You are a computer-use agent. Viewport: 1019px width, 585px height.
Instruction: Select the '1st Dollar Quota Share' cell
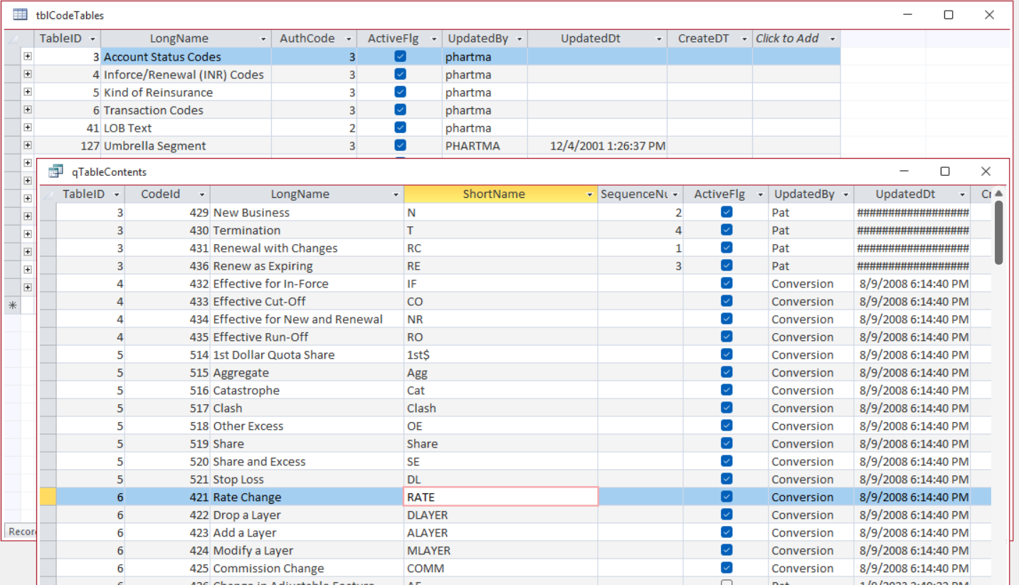(x=307, y=354)
